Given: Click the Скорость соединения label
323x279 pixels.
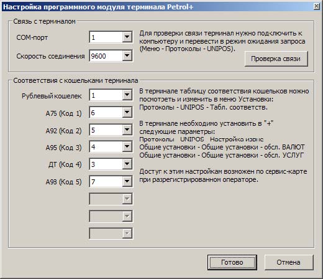Looking at the screenshot, I should (50, 56).
